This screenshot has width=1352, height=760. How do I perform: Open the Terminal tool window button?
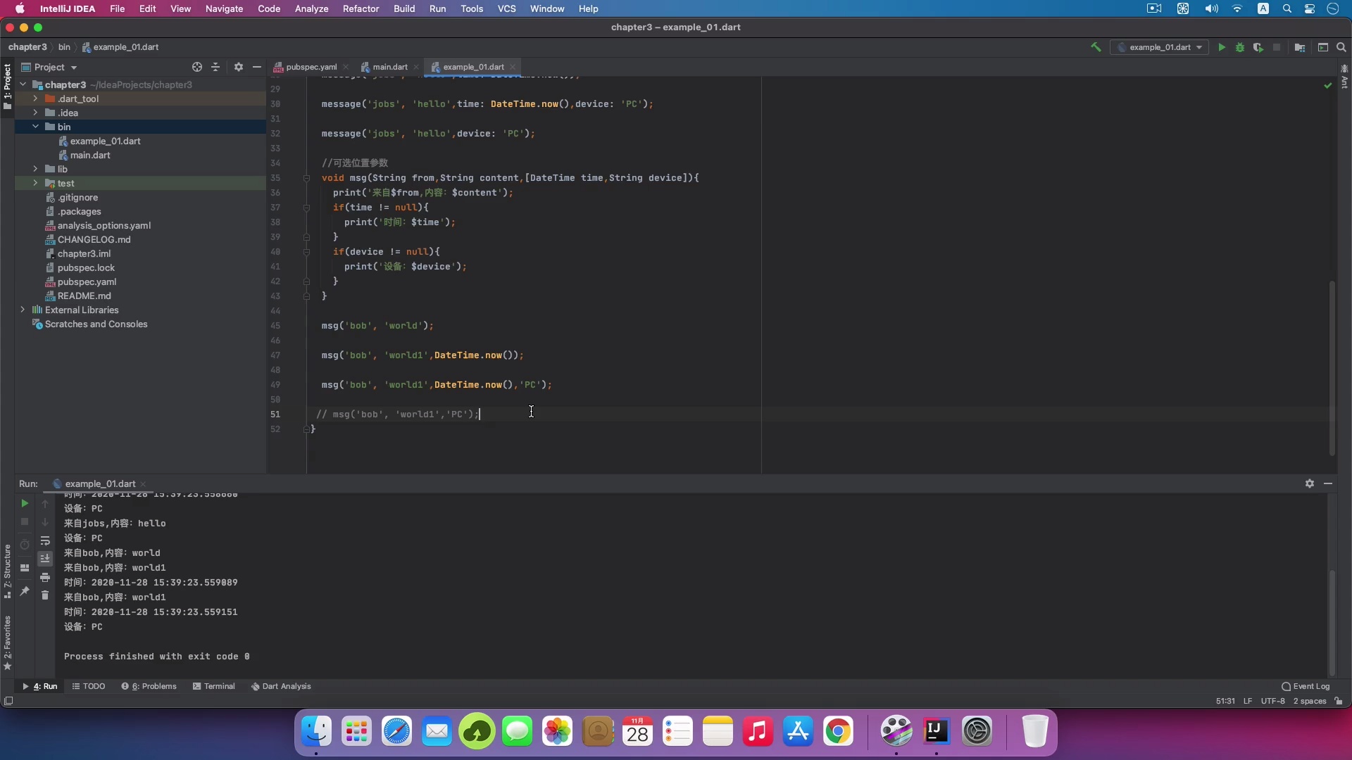214,686
